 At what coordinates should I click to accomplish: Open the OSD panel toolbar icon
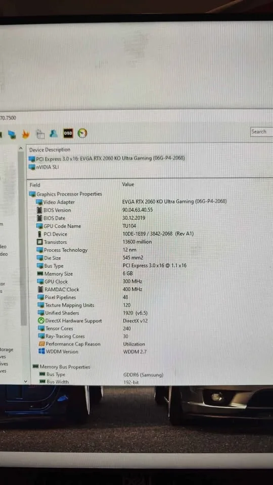[68, 133]
